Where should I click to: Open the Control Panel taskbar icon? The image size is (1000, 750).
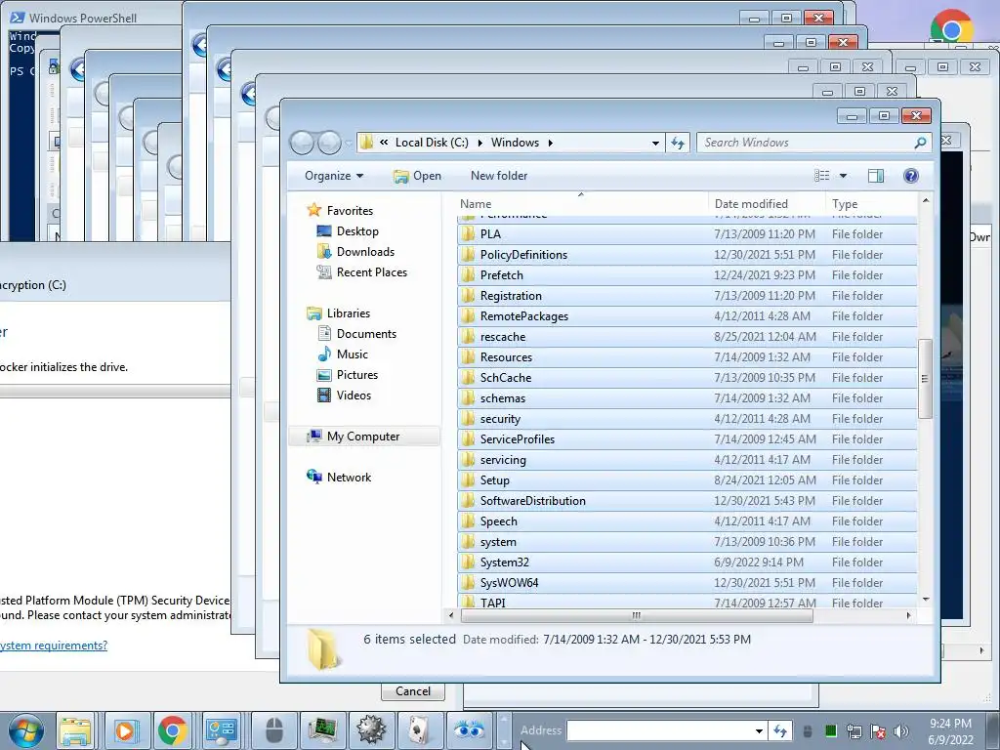(222, 730)
